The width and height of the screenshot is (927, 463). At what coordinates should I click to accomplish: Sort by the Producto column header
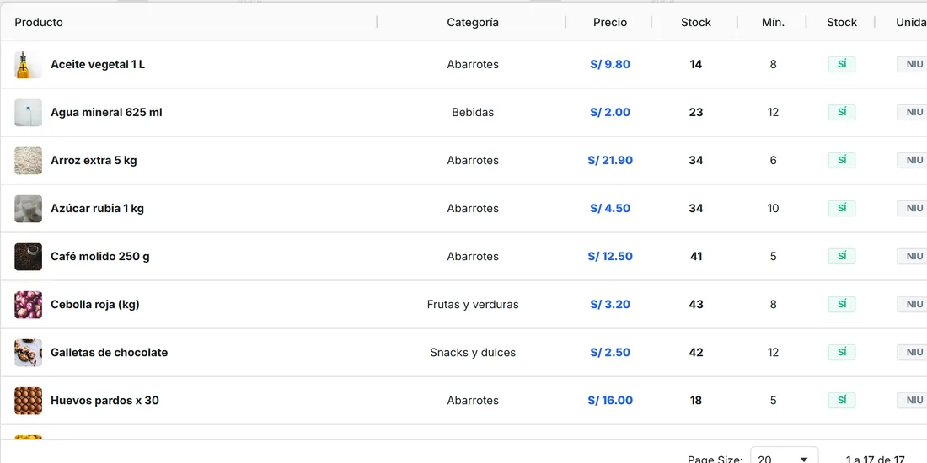coord(39,23)
